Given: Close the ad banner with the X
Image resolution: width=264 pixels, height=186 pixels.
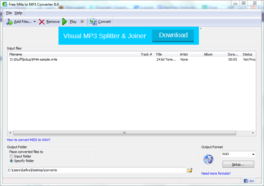Looking at the screenshot, I should point(201,28).
